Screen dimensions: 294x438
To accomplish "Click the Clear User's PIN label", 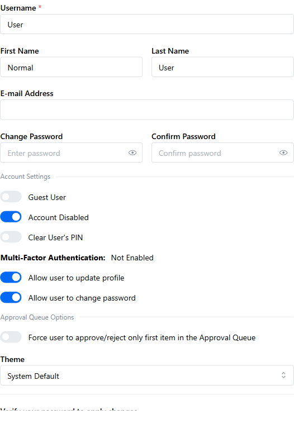I will (55, 237).
